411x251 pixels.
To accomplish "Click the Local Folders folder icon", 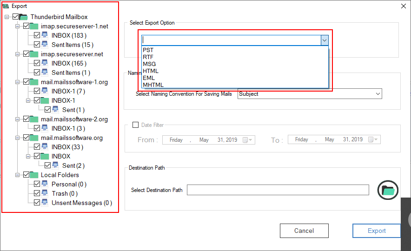I will click(34, 175).
